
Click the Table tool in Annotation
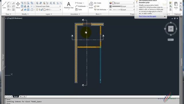coord(78,10)
